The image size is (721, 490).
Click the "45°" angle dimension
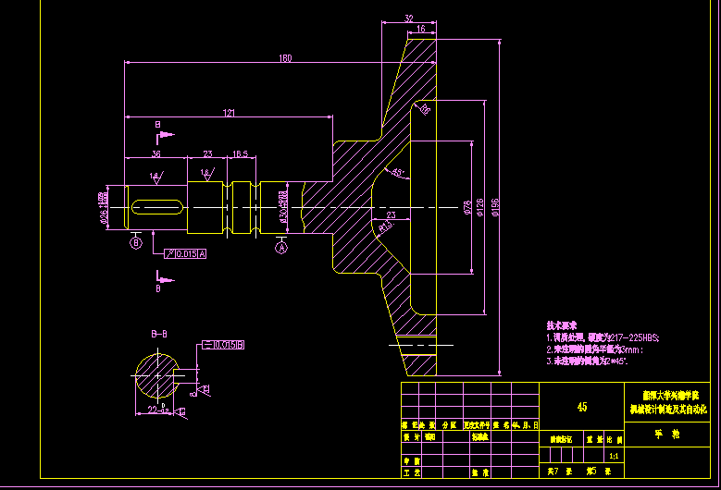[398, 173]
